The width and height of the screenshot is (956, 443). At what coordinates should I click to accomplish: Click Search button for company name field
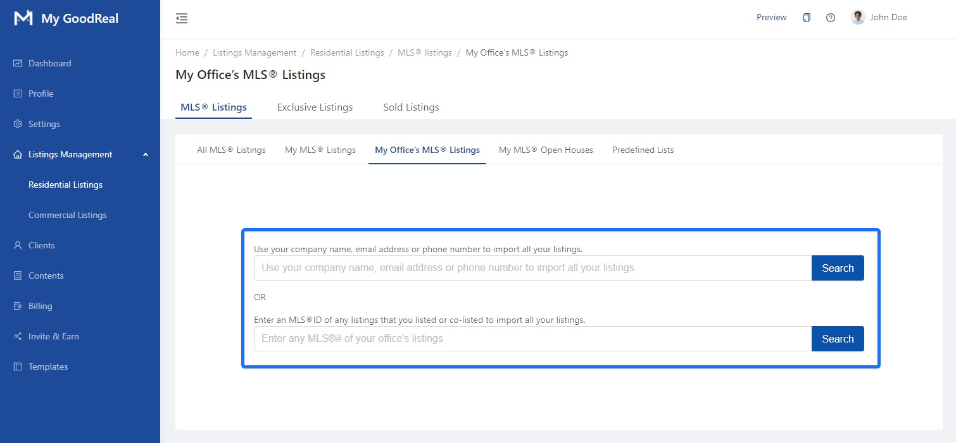[837, 268]
